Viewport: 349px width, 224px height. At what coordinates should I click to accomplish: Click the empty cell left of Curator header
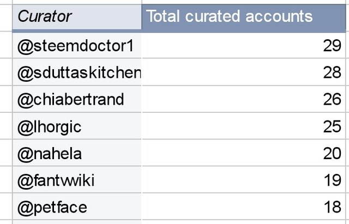pyautogui.click(x=6, y=18)
